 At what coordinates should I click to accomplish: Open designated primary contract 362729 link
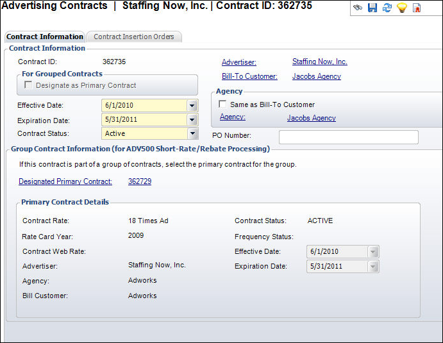pos(140,181)
